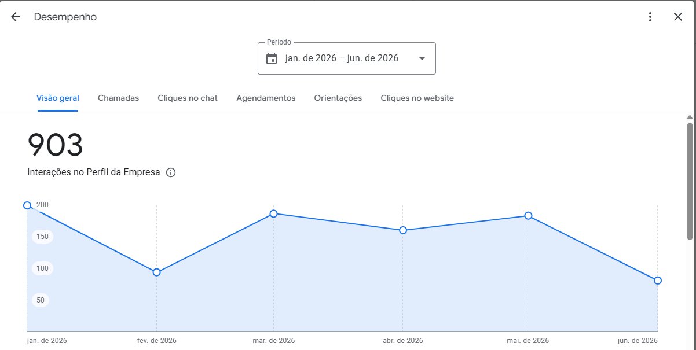The image size is (696, 350).
Task: Click the 200 y-axis label
Action: pos(42,204)
